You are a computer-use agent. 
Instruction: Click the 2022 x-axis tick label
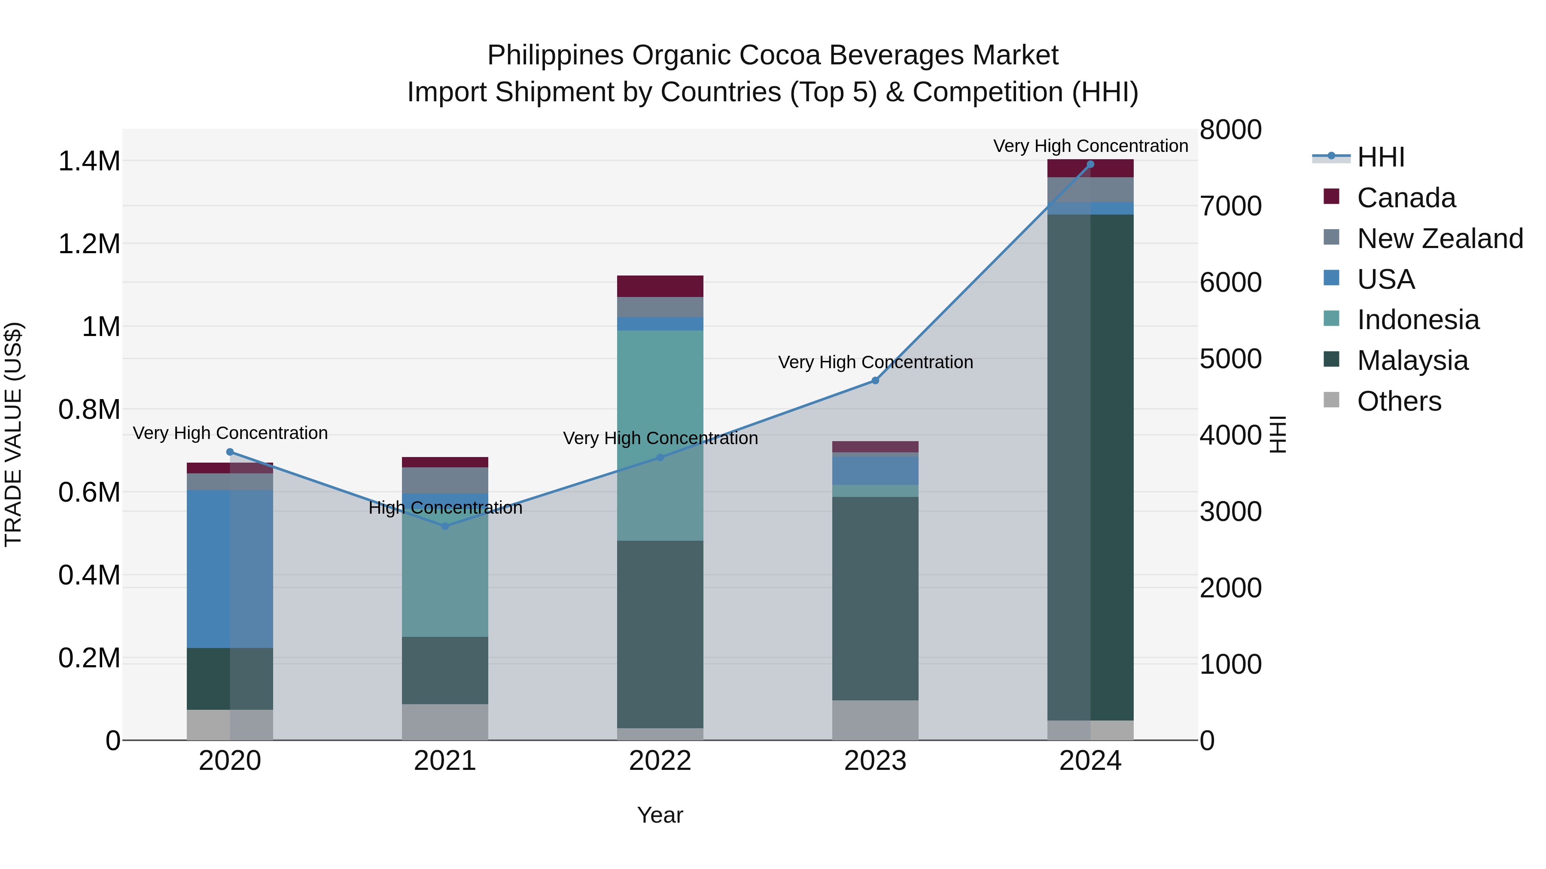click(660, 761)
